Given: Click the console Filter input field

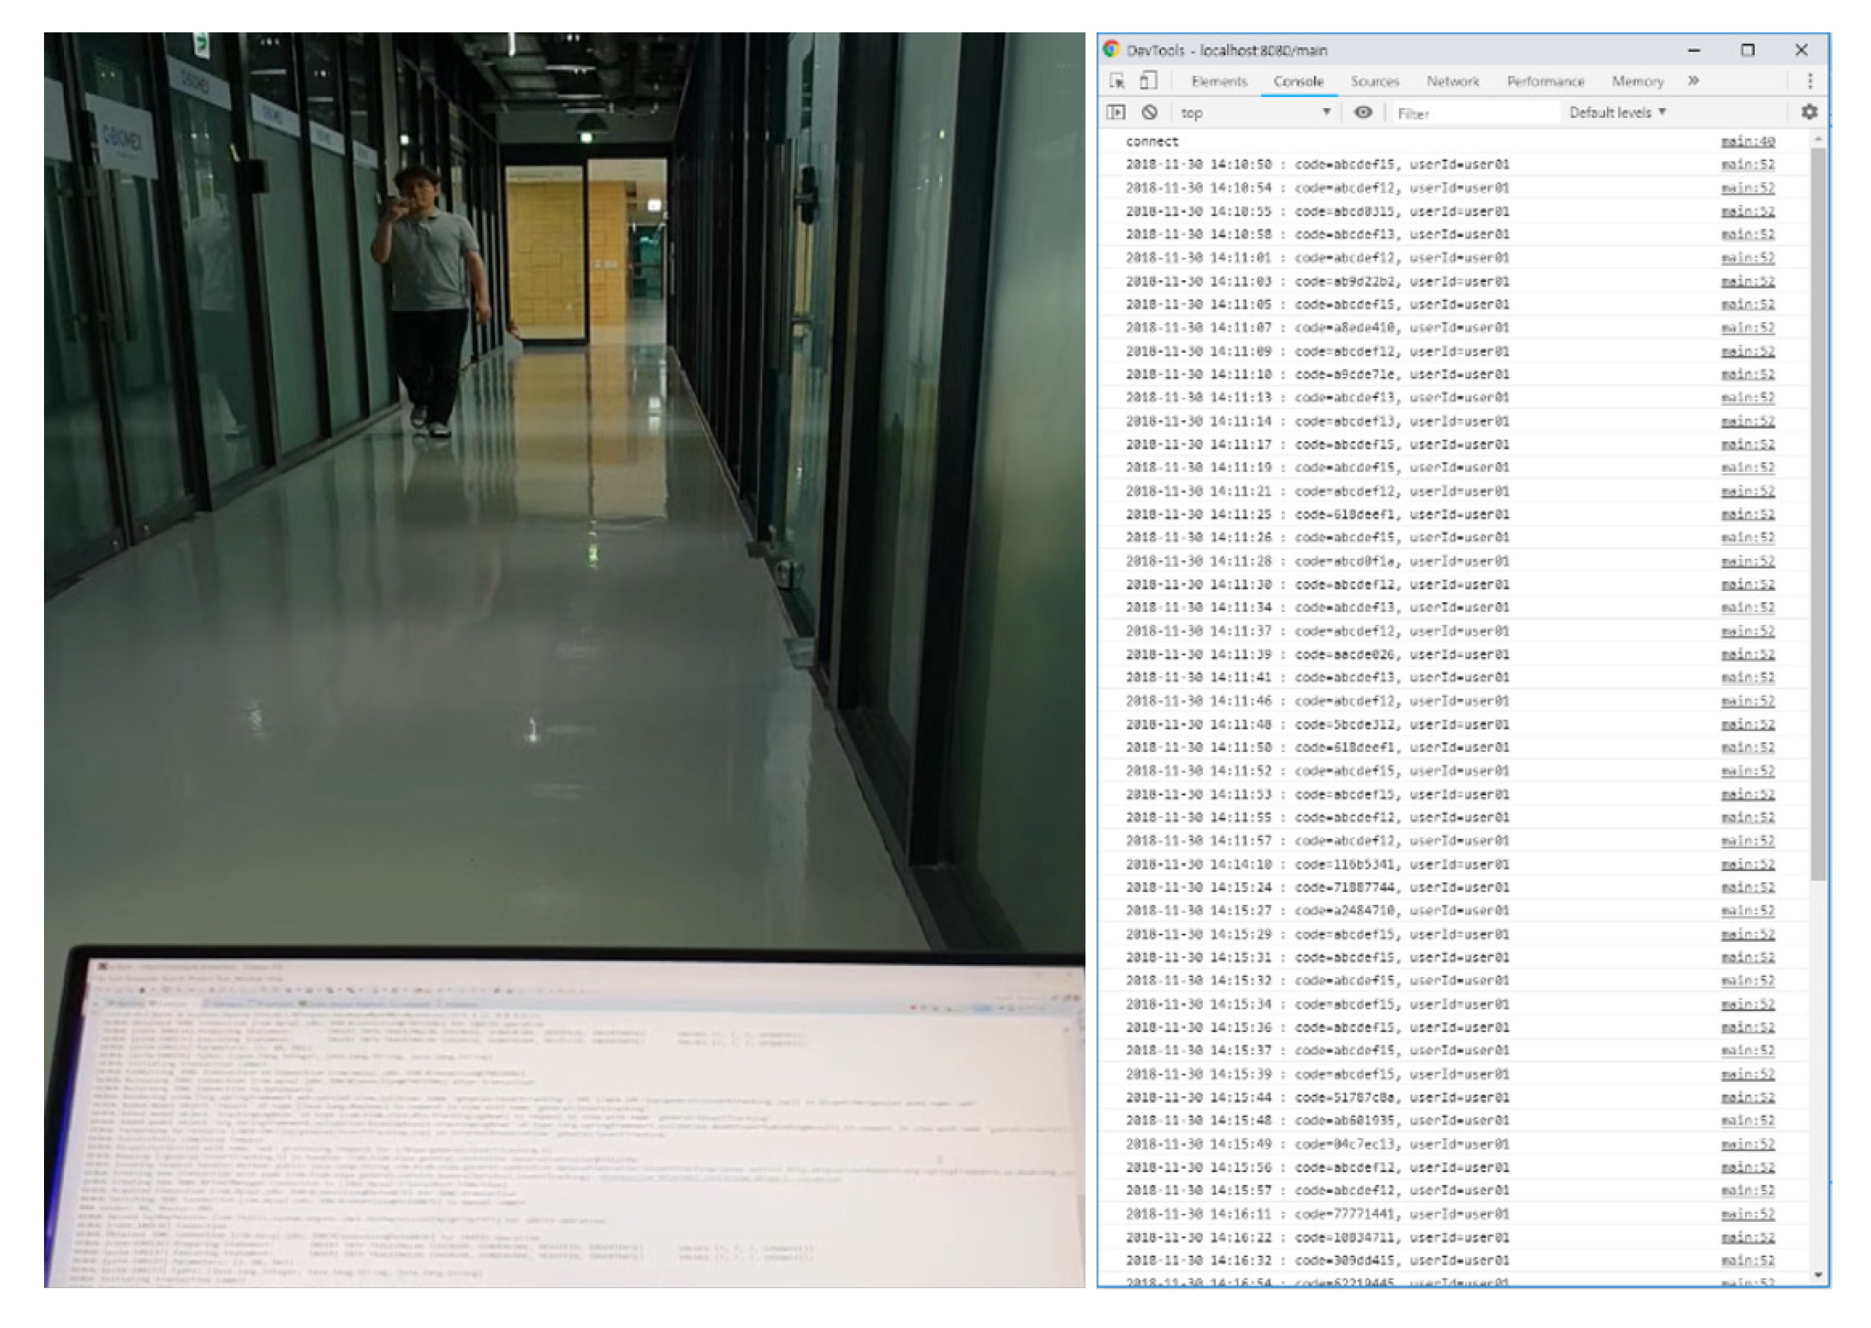Looking at the screenshot, I should (x=1475, y=114).
